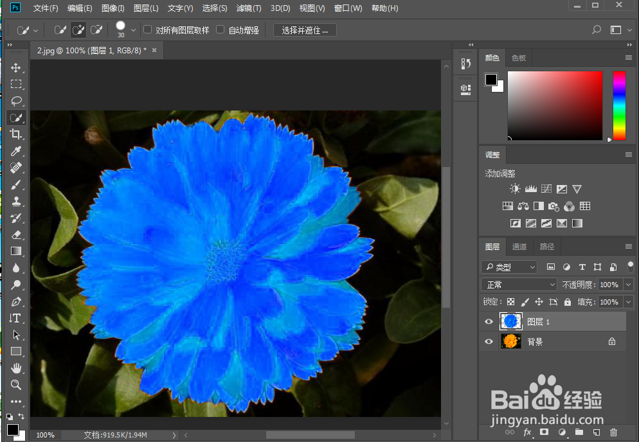This screenshot has height=442, width=639.
Task: Select the Crop tool
Action: coord(16,134)
